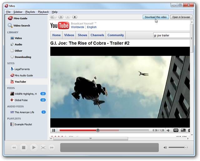Open the Sidebar menu

click(x=18, y=12)
